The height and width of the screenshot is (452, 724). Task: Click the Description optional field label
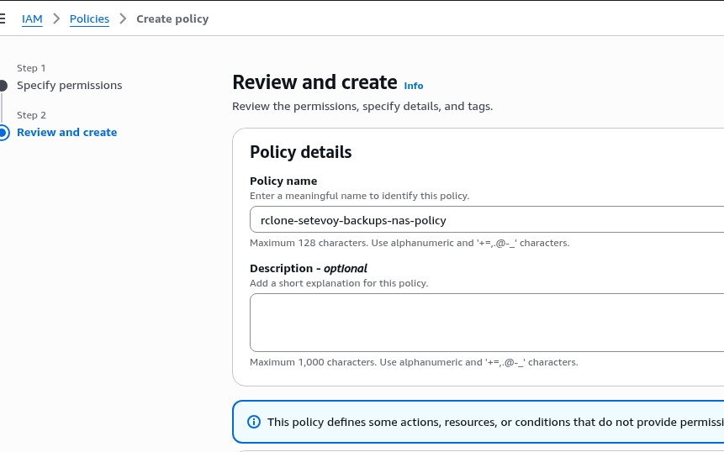[308, 269]
